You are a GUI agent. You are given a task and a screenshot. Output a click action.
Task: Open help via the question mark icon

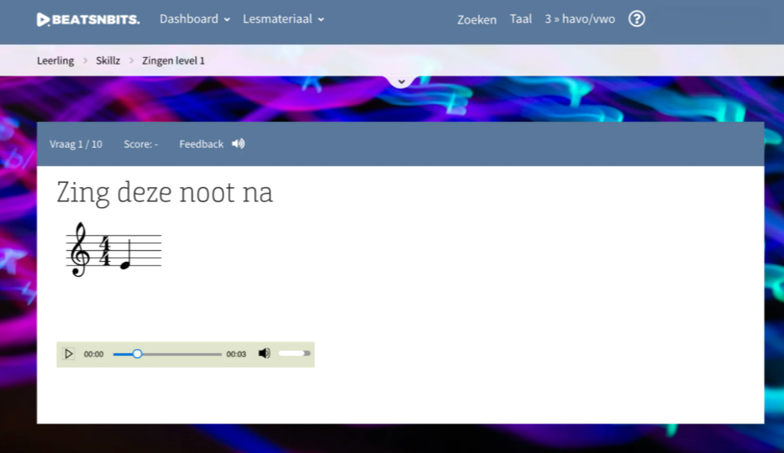click(637, 18)
